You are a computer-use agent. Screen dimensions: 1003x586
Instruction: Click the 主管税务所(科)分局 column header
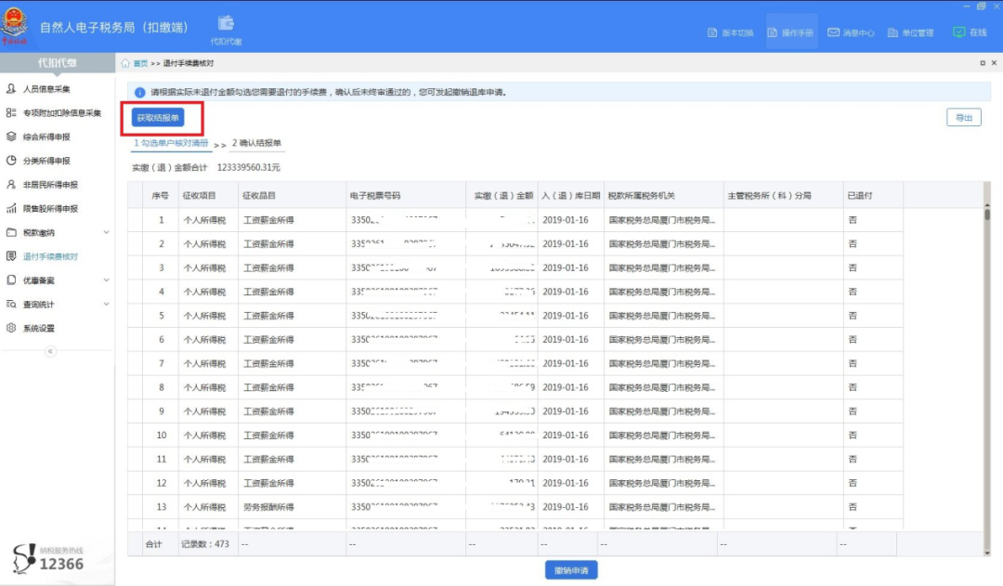pos(784,196)
